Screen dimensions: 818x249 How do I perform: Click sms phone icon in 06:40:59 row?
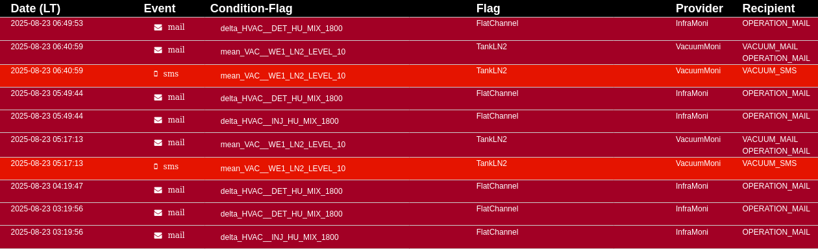point(156,74)
